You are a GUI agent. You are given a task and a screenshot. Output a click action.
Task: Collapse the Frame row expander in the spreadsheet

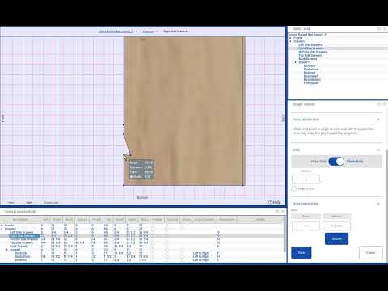tap(2, 226)
